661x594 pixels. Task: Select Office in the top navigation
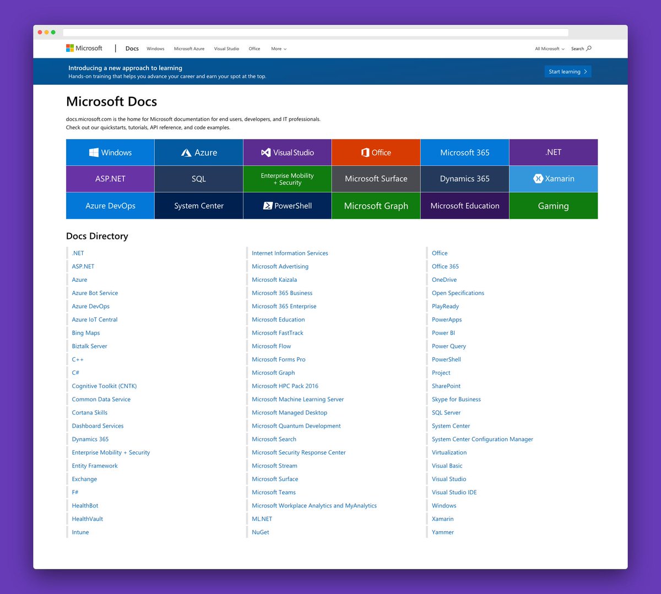pyautogui.click(x=254, y=49)
